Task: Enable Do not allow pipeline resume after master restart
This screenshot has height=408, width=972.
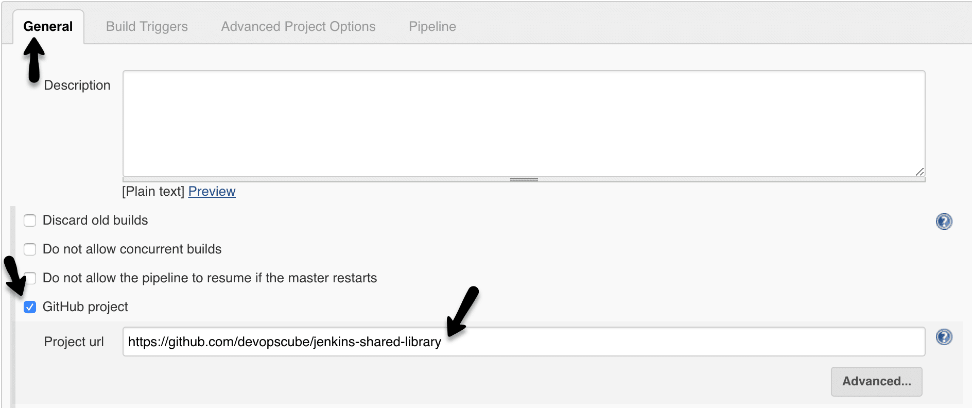Action: tap(30, 278)
